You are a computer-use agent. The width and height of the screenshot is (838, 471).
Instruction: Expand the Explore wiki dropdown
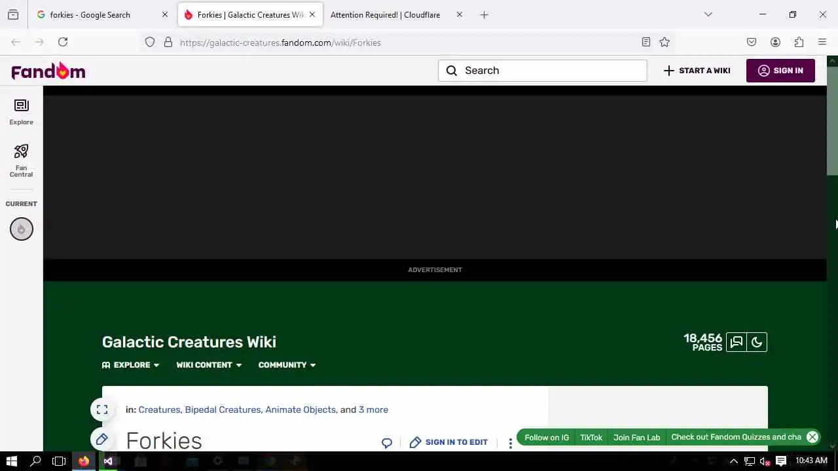coord(130,365)
